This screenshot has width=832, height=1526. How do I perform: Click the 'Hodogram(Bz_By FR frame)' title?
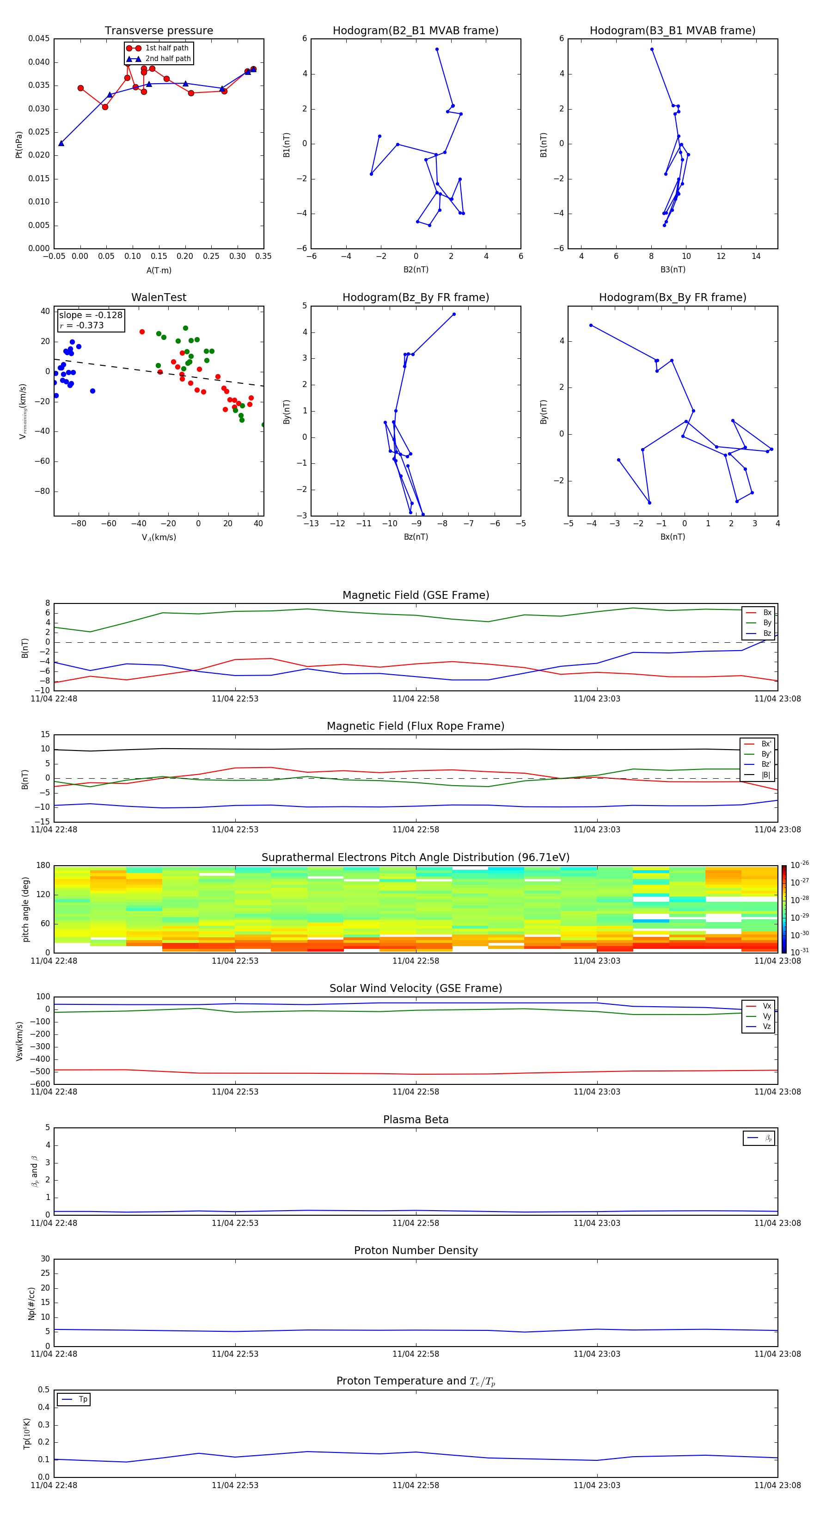(x=416, y=297)
